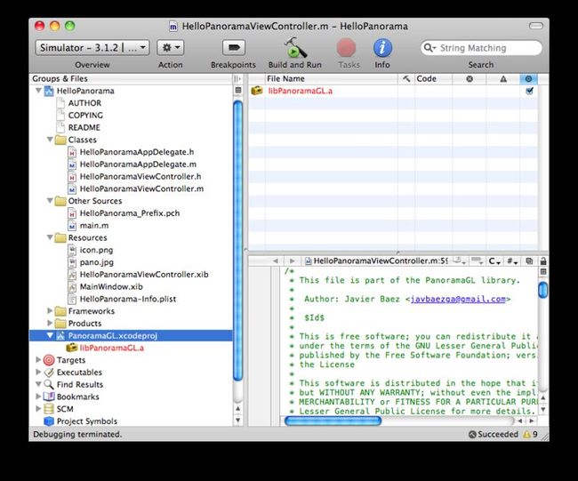Collapse the Classes folder

pyautogui.click(x=50, y=140)
